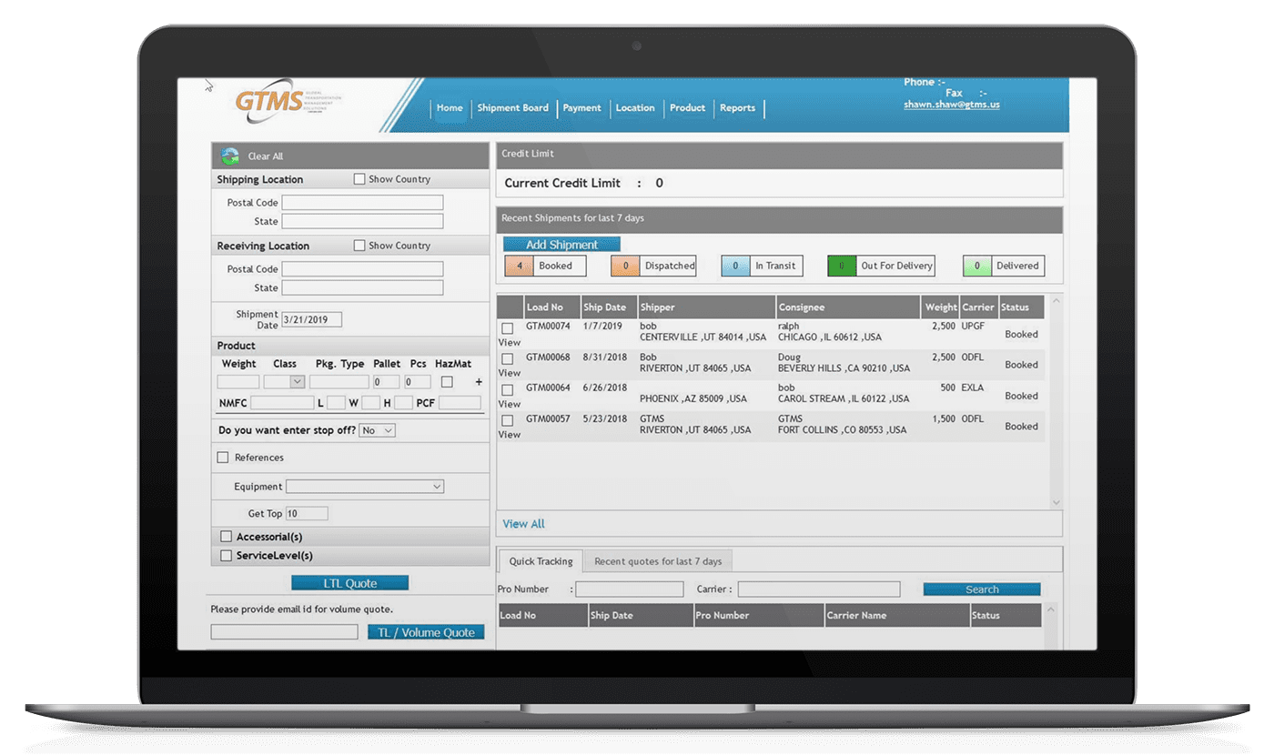
Task: Select the checkbox for load GTM00057
Action: pyautogui.click(x=508, y=421)
